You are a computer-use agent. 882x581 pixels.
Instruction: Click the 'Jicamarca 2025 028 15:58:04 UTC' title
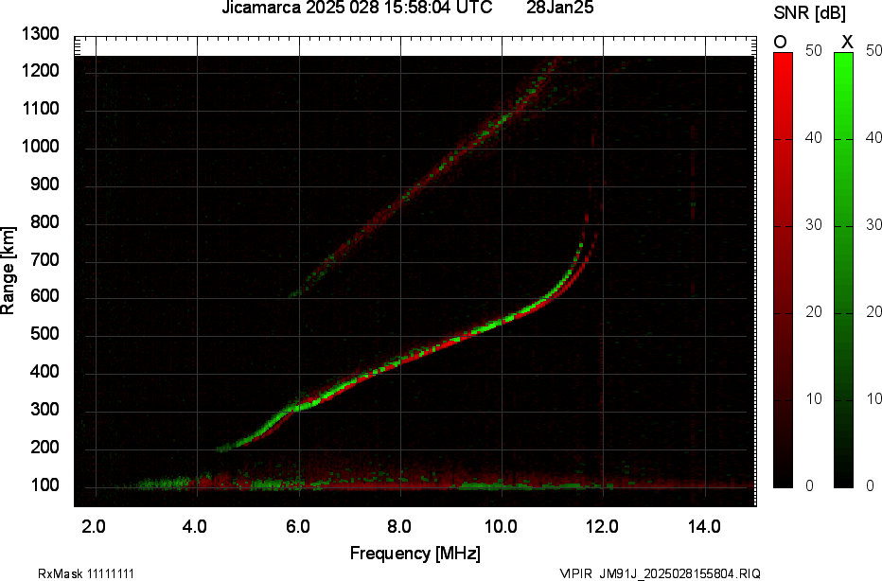click(x=357, y=8)
